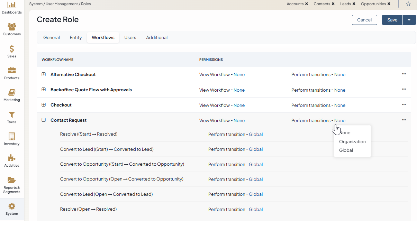Viewport: 417px width, 230px height.
Task: Switch to the Entity tab
Action: [x=76, y=37]
